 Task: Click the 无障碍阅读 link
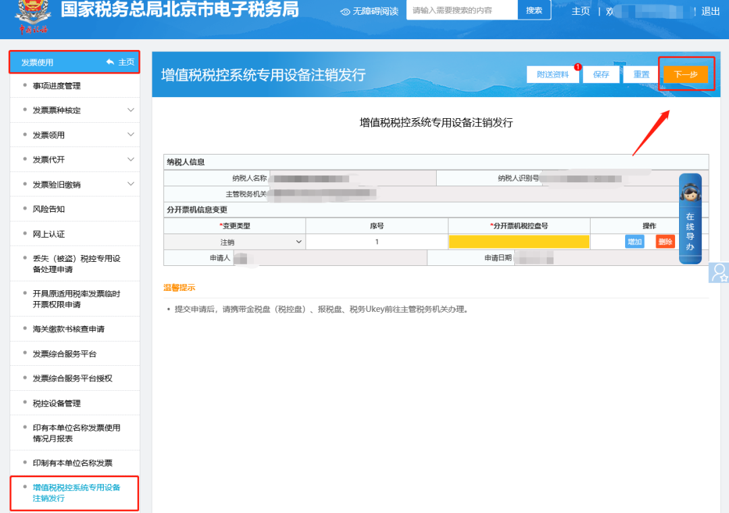pos(375,11)
